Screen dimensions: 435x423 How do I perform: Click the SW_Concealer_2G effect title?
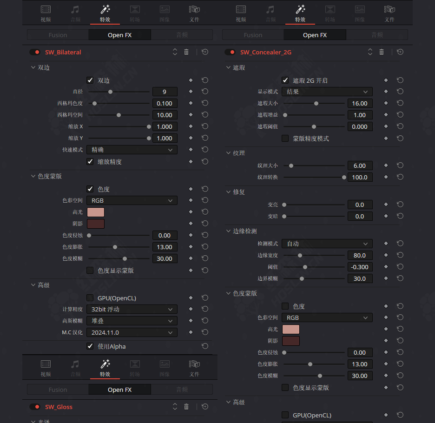pyautogui.click(x=266, y=52)
